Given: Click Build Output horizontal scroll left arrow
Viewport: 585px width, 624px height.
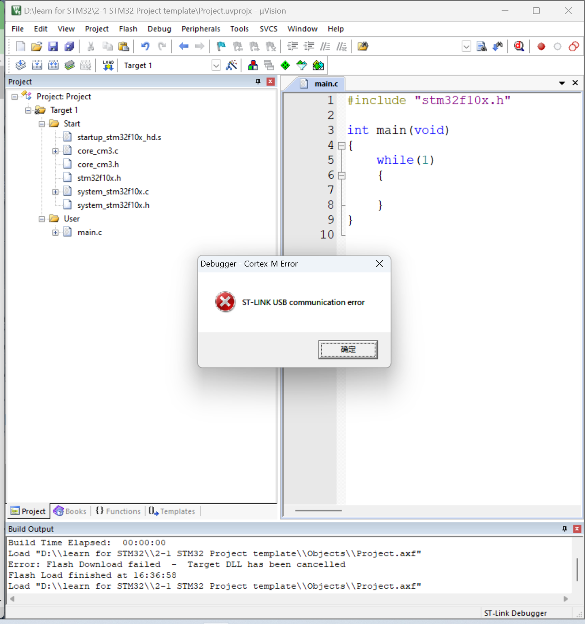Looking at the screenshot, I should coord(12,599).
